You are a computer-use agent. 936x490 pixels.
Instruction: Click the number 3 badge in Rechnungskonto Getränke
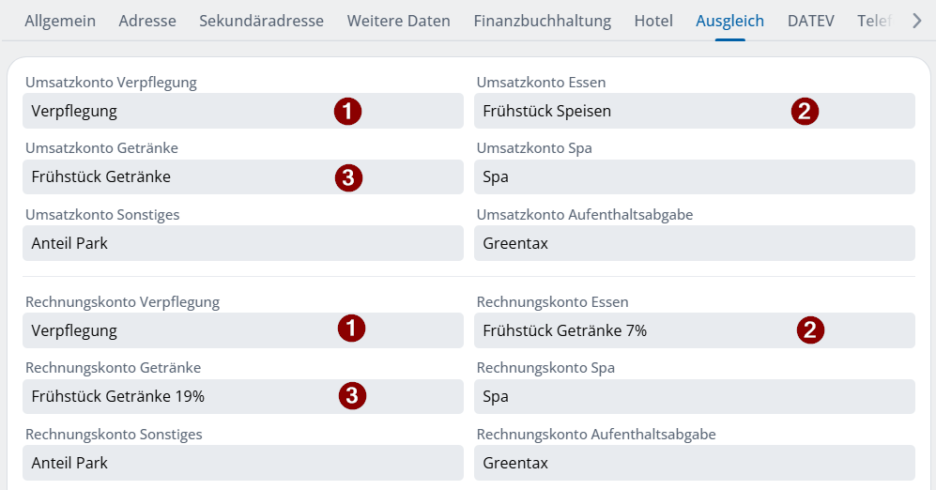pyautogui.click(x=352, y=396)
